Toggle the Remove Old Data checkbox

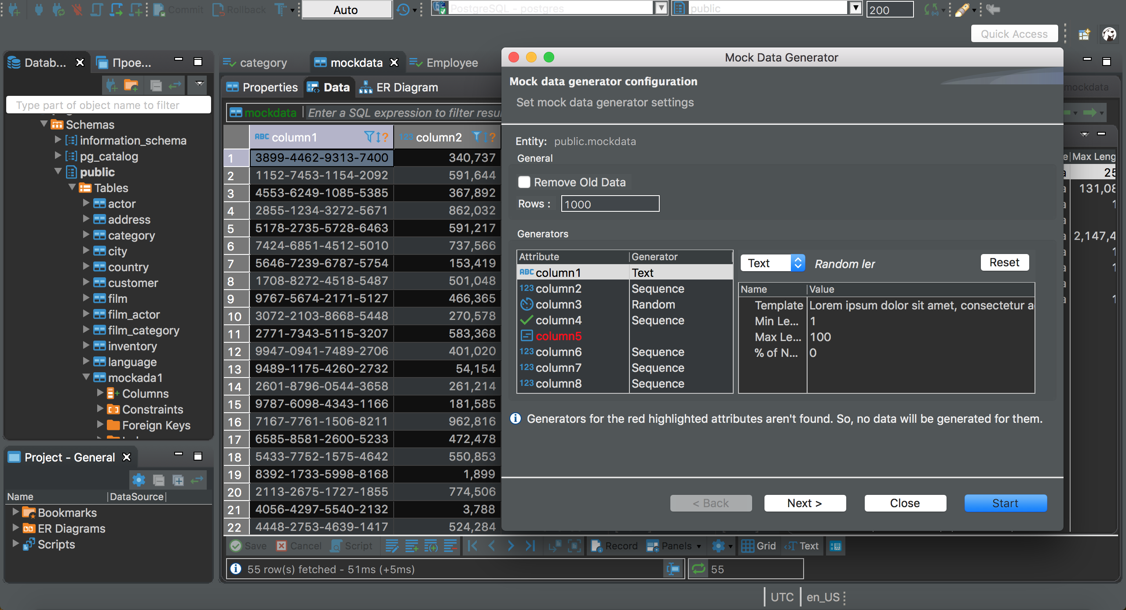tap(524, 182)
